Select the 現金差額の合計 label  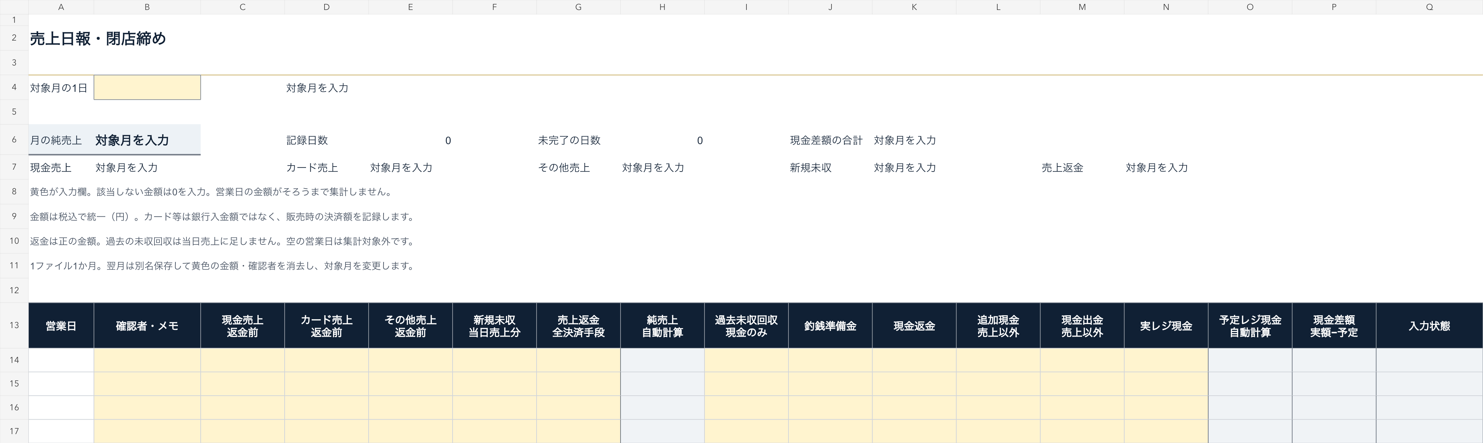click(x=826, y=140)
